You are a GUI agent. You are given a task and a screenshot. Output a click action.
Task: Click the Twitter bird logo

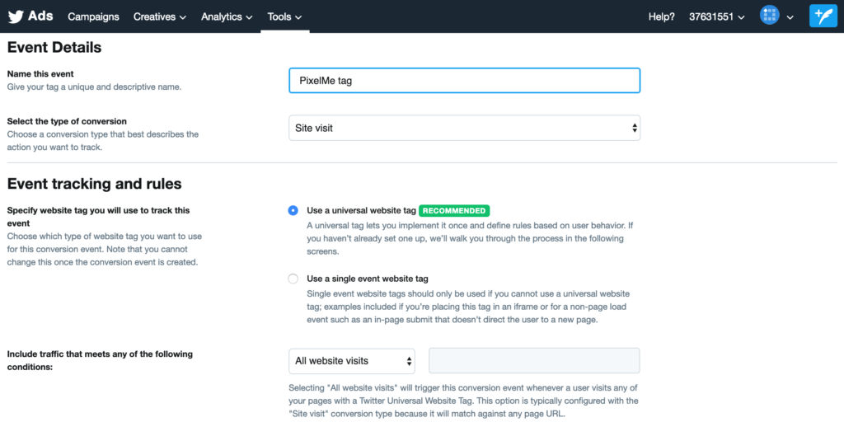click(16, 16)
